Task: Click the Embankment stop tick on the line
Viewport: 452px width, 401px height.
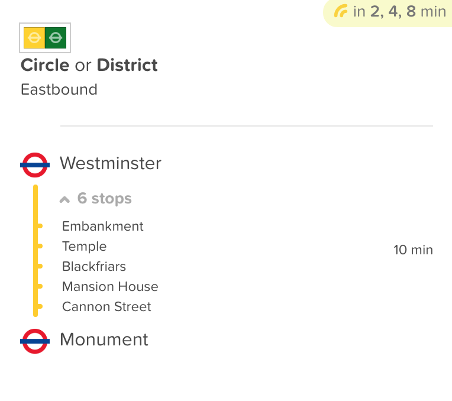Action: click(x=39, y=226)
